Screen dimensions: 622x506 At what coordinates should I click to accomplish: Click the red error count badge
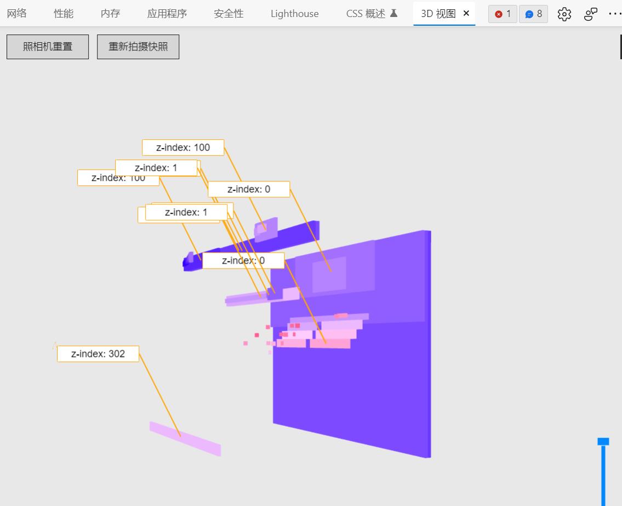pos(503,14)
